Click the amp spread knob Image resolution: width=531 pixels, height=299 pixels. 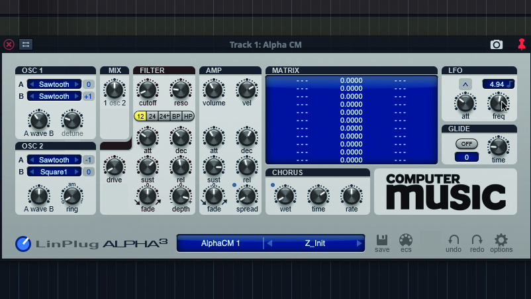click(247, 196)
